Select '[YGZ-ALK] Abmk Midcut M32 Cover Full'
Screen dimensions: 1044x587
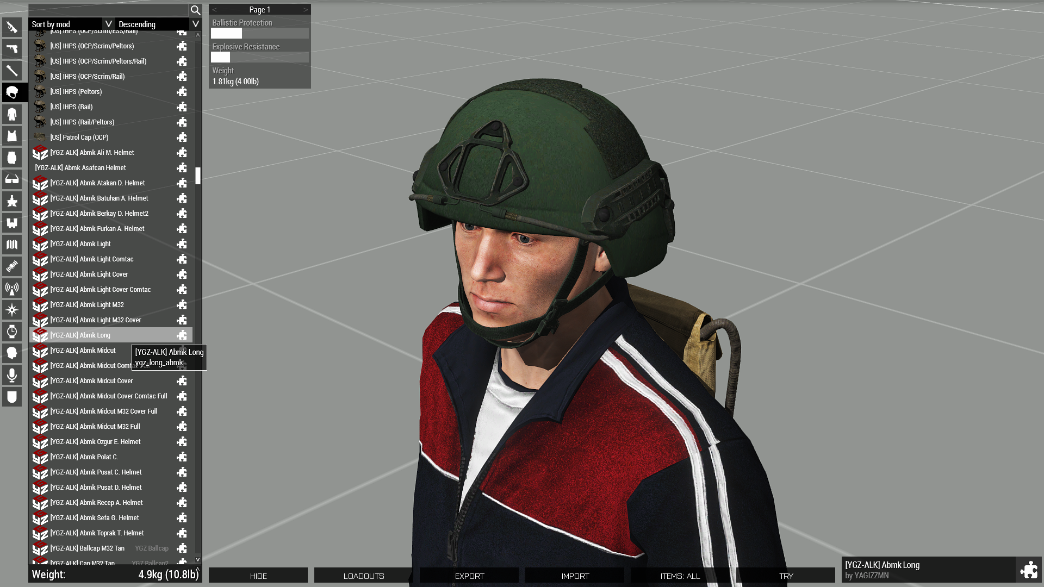pos(111,411)
